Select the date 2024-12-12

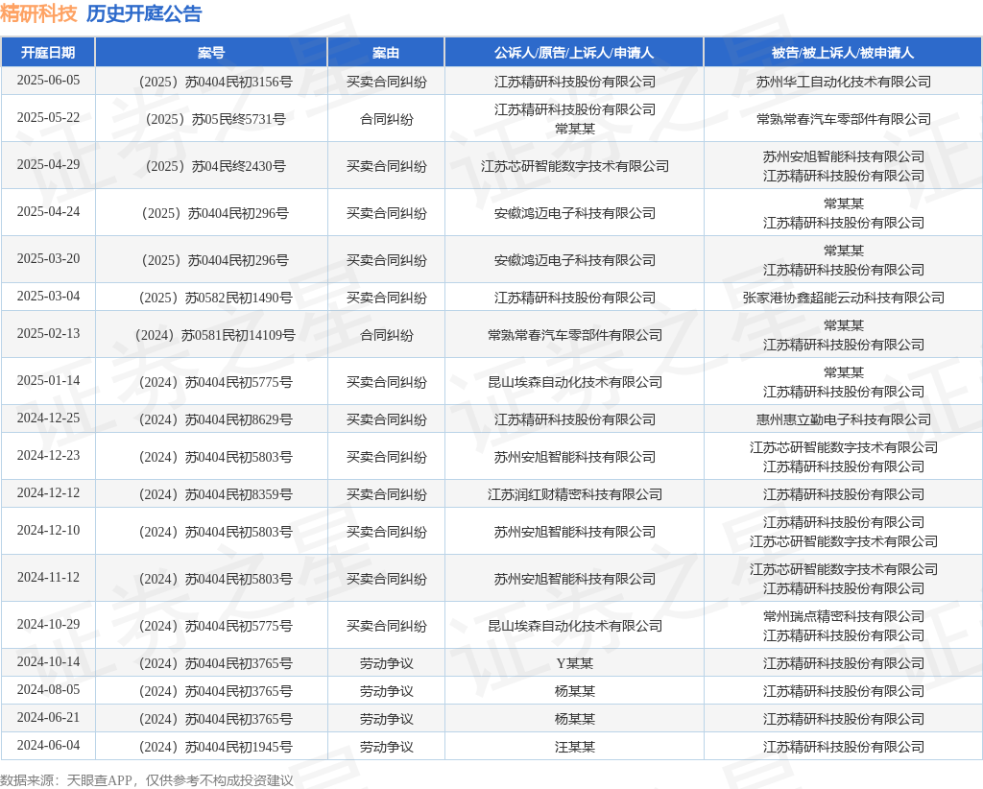pyautogui.click(x=48, y=493)
